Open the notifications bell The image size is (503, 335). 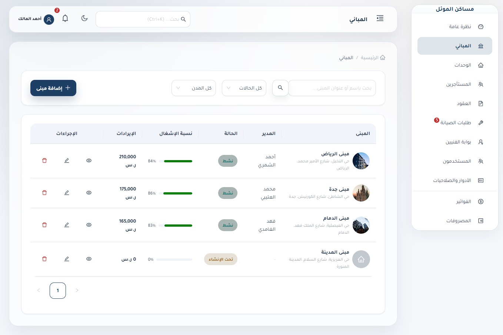point(65,18)
